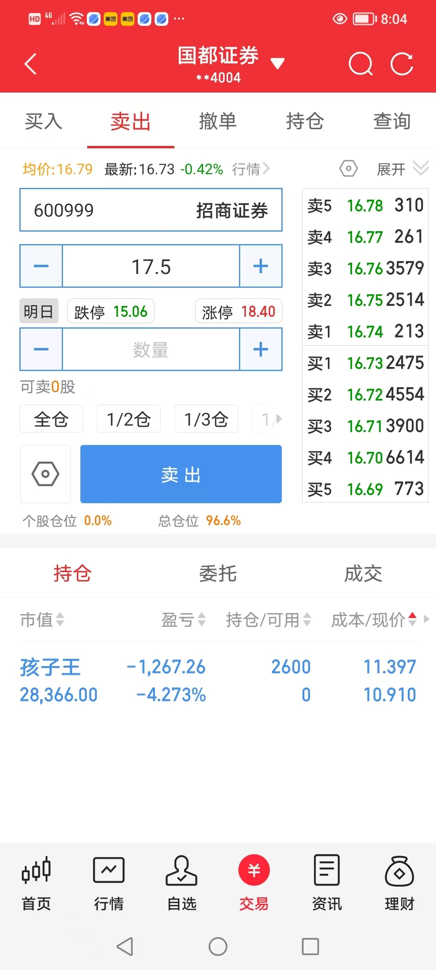This screenshot has width=436, height=970.
Task: Decrease quantity with the minus button
Action: tap(41, 349)
